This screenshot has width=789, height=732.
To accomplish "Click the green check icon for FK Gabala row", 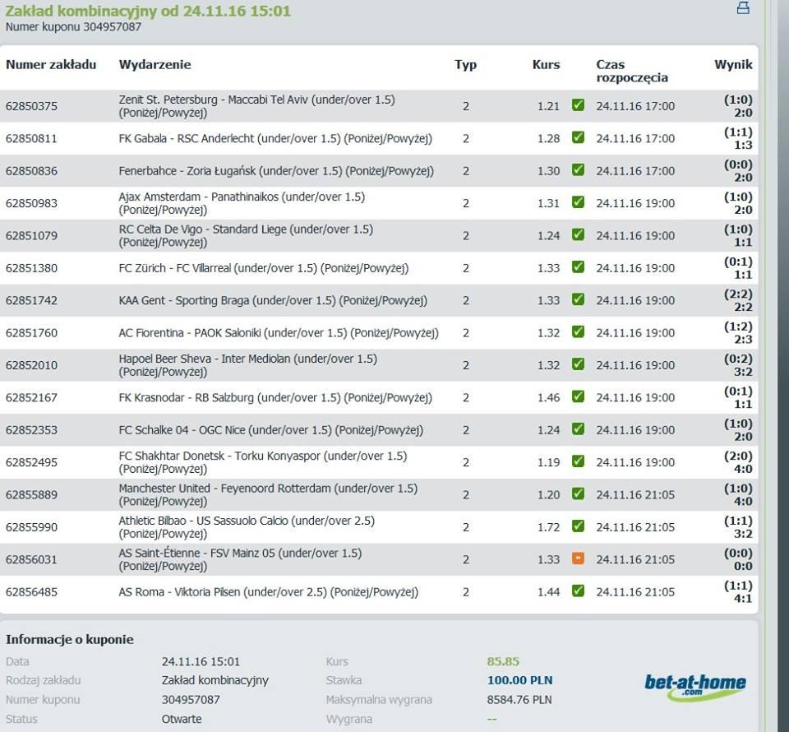I will click(578, 137).
